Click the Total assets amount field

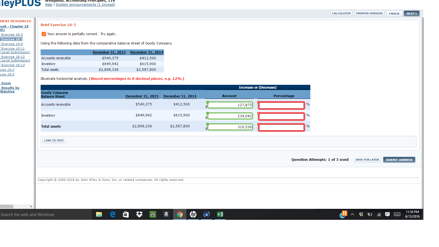pyautogui.click(x=230, y=127)
